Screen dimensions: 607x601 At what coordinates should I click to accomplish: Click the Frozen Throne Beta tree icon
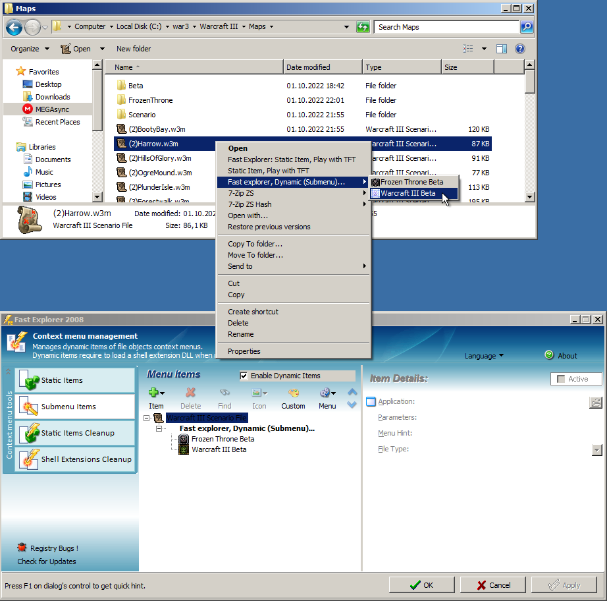[184, 439]
